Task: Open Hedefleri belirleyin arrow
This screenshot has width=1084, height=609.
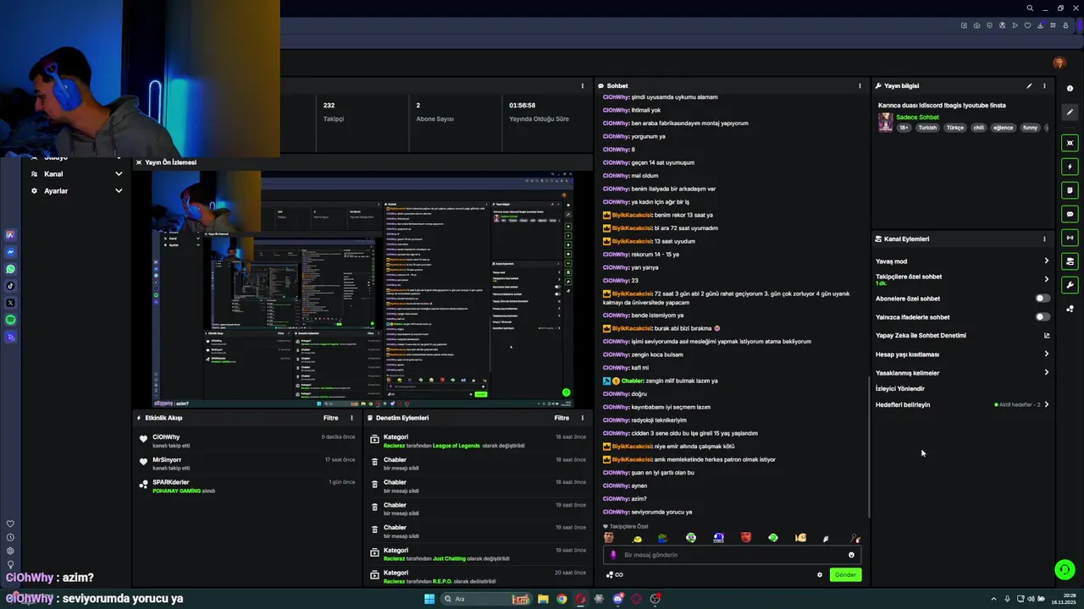Action: click(x=1046, y=405)
